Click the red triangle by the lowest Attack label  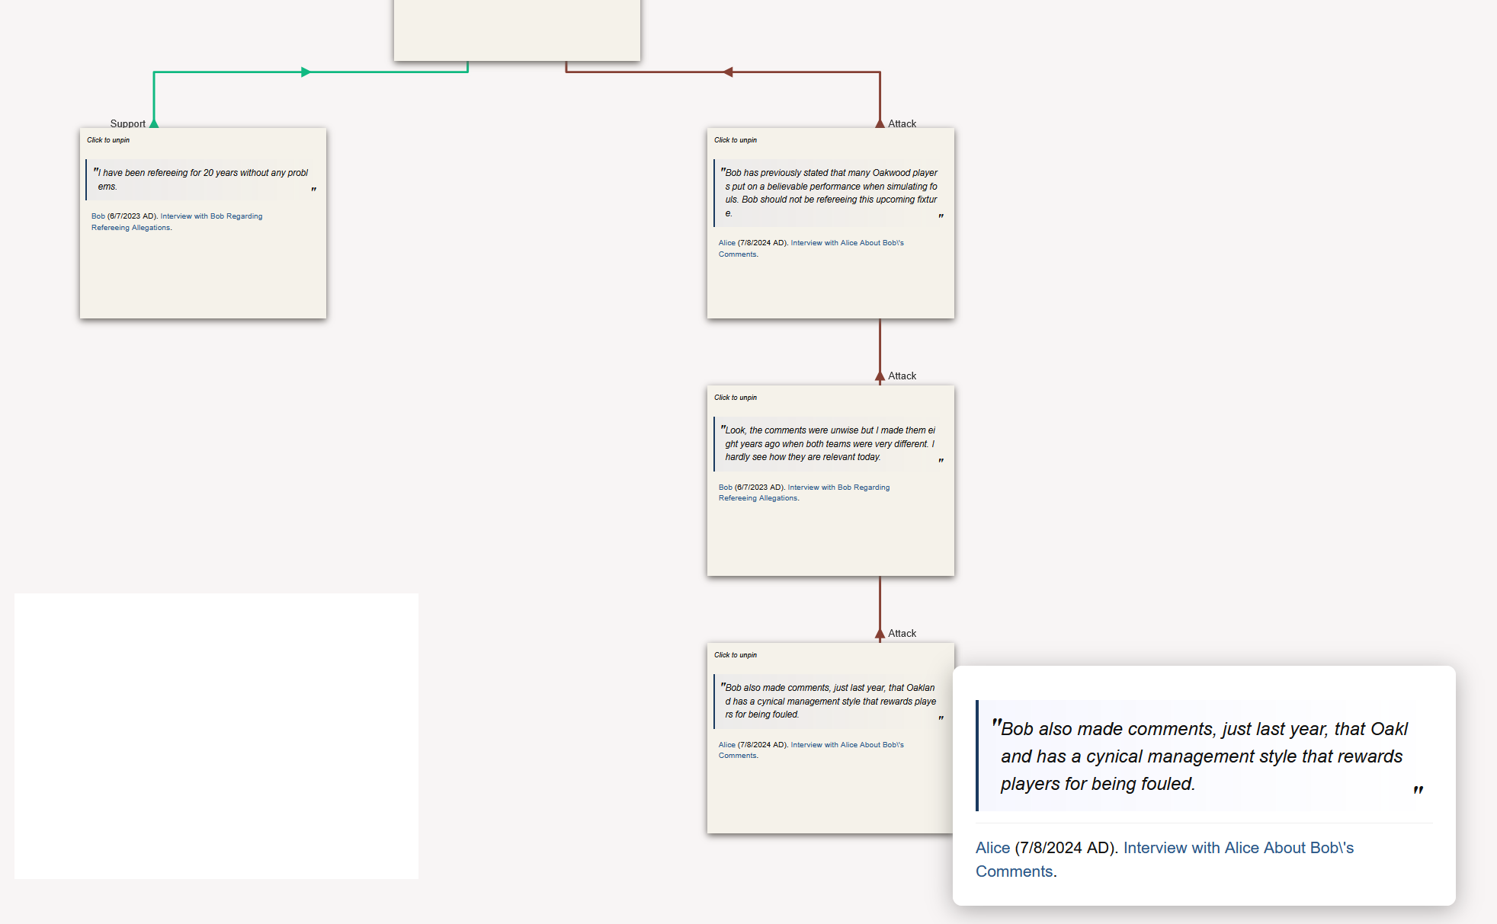[x=880, y=633]
